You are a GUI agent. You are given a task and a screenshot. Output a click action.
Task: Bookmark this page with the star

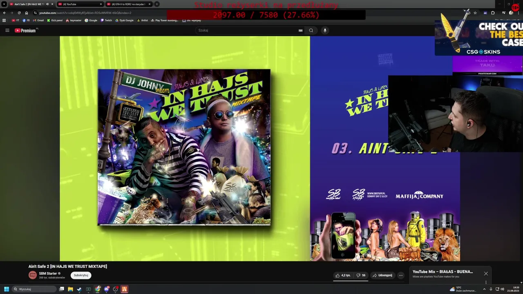475,13
